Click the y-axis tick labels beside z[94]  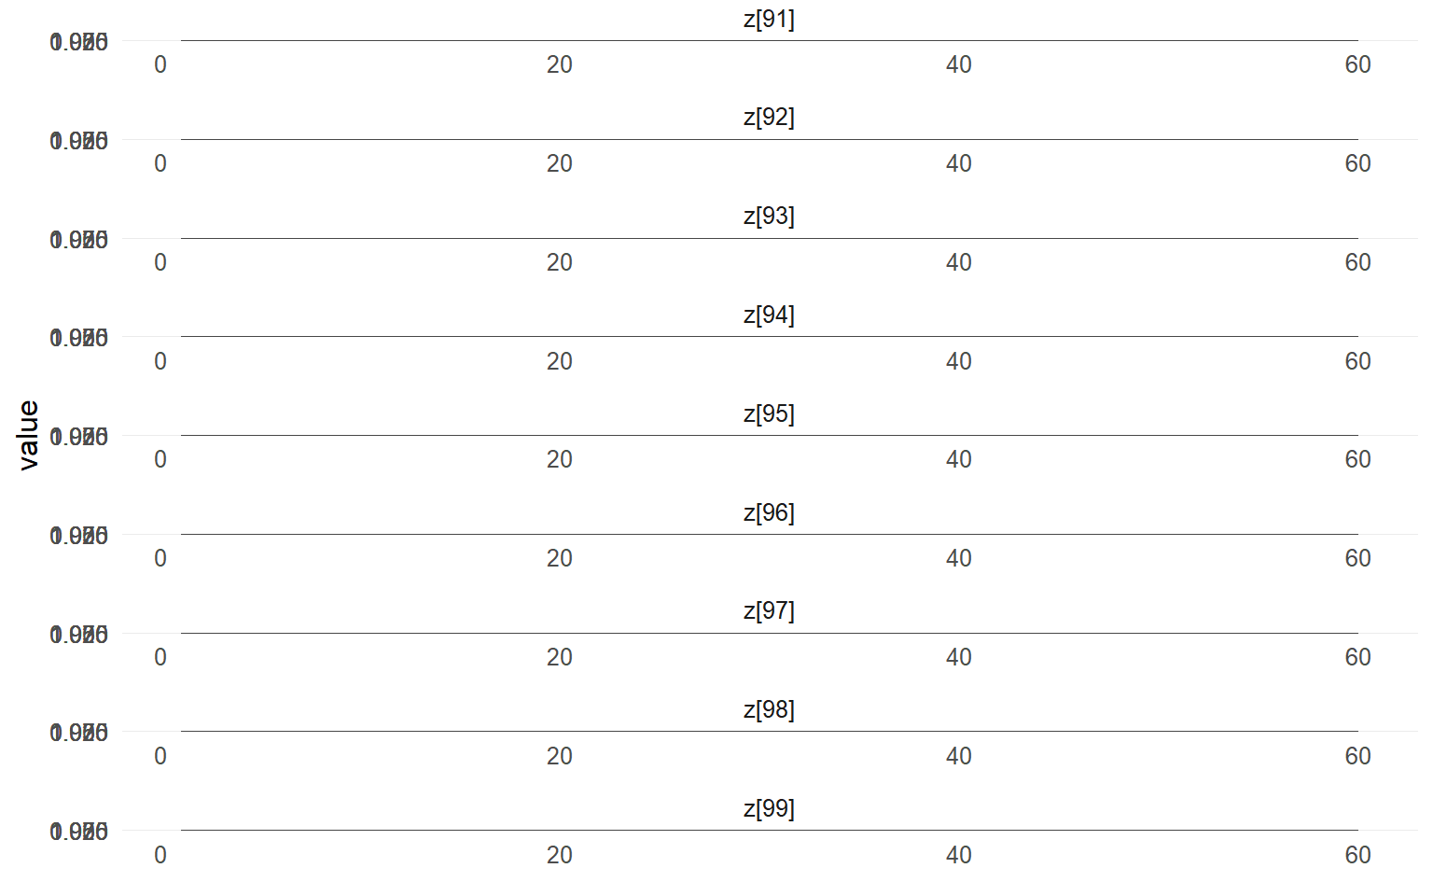79,338
